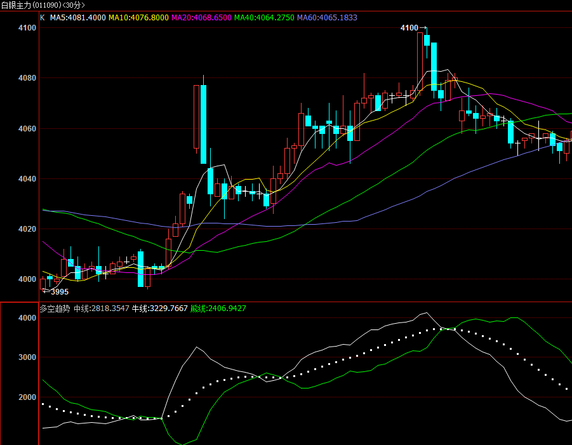This screenshot has height=445, width=572.
Task: Click the 牛线:3229.7667 value label
Action: 159,309
